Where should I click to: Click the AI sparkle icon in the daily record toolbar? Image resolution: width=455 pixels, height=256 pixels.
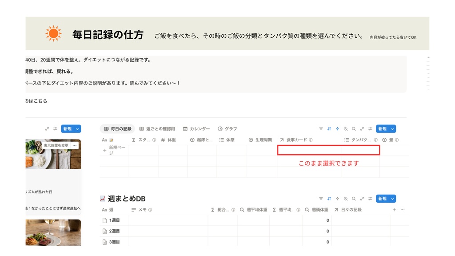point(346,129)
